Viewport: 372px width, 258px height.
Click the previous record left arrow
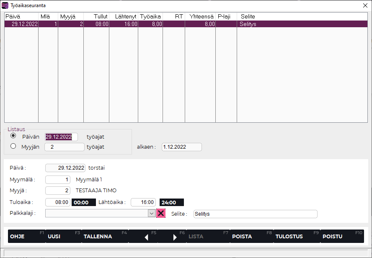[146, 237]
